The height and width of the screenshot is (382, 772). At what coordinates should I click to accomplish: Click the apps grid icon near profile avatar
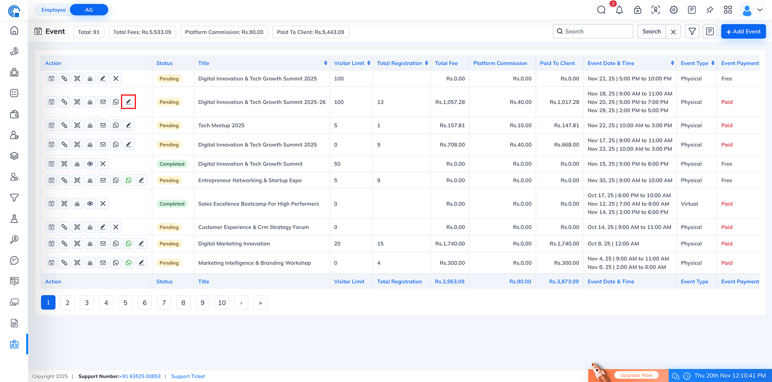(x=728, y=10)
